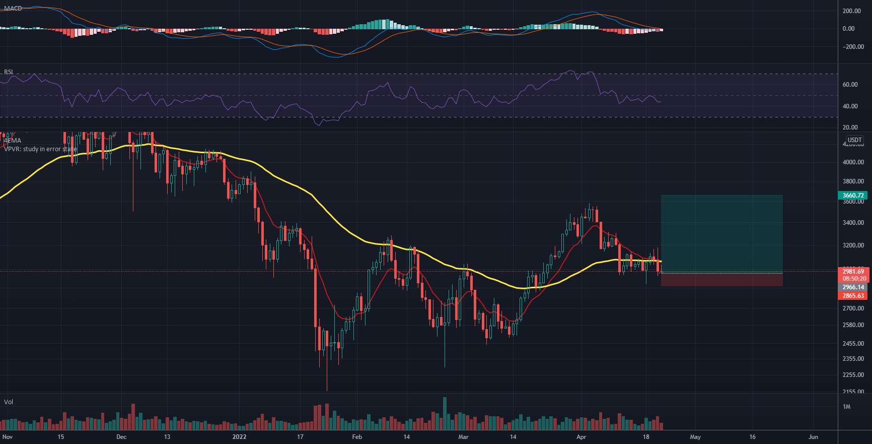Viewport: 872px width, 444px height.
Task: Click the 2700.00 price axis label
Action: point(853,308)
